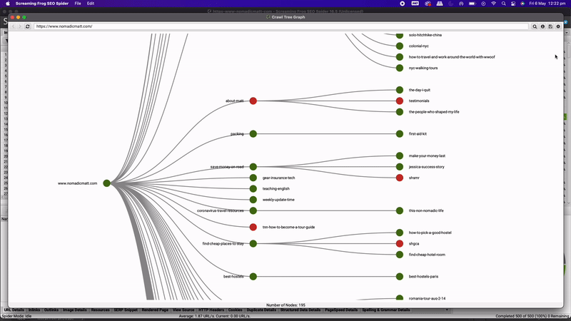
Task: Open SERP Snippet tab in main window
Action: 126,310
